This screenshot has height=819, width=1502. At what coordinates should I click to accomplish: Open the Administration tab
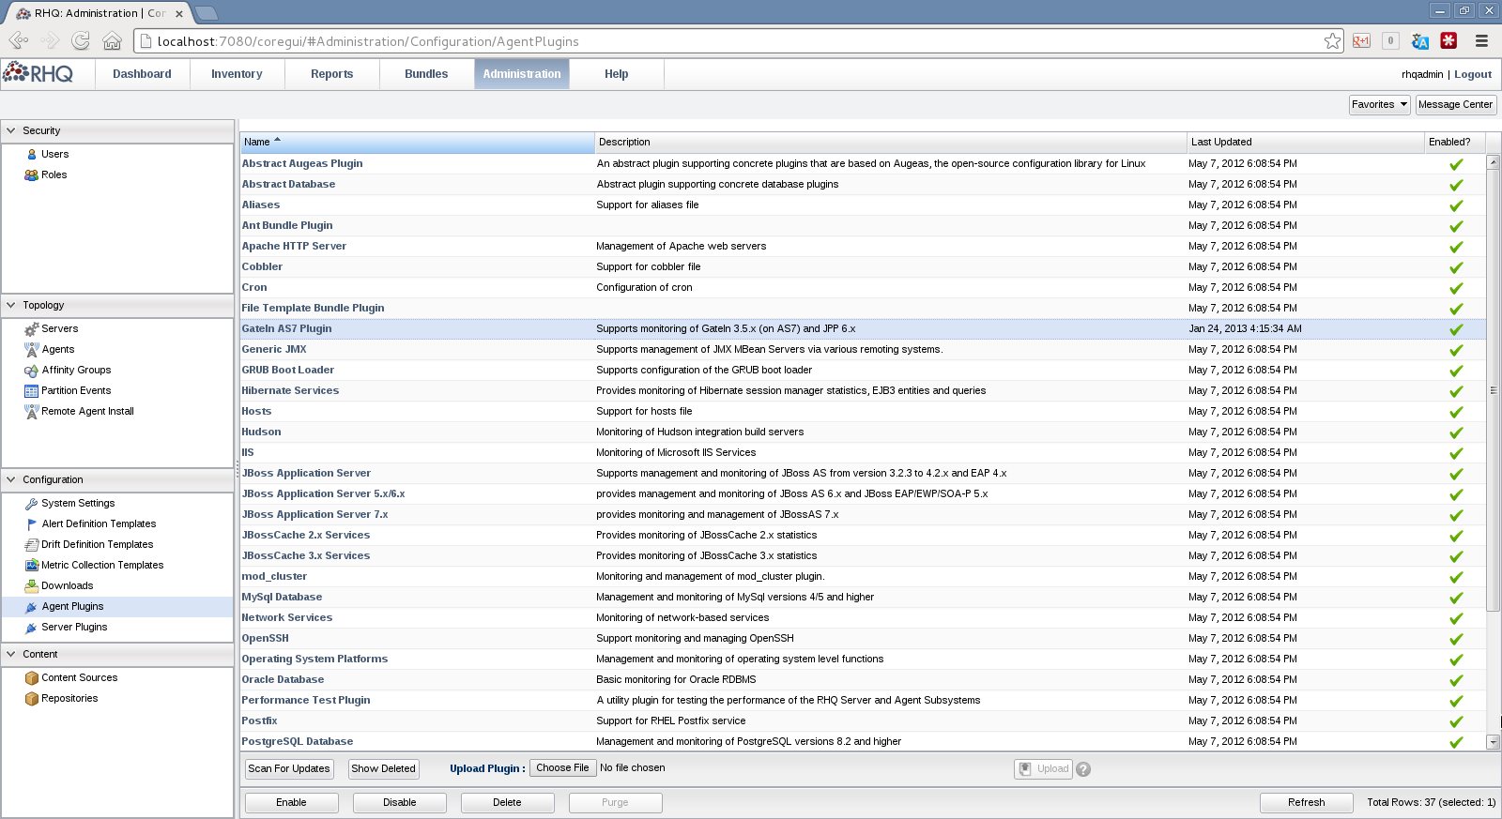click(x=522, y=74)
